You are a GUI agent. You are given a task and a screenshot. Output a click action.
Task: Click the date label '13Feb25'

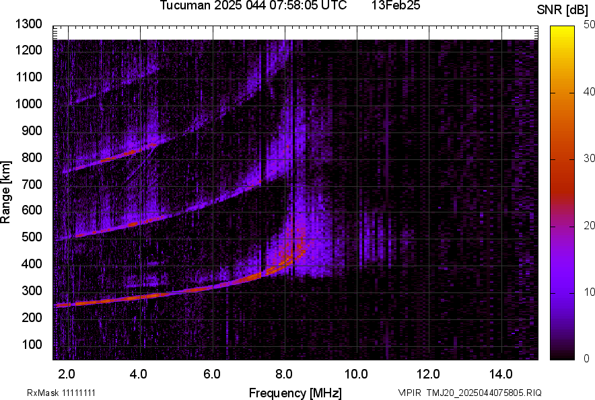pos(396,5)
